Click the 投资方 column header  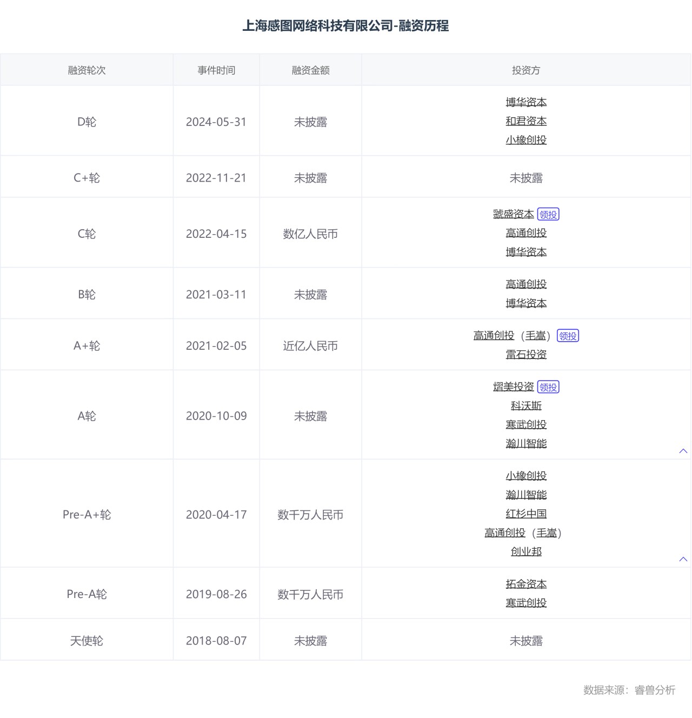(x=526, y=70)
